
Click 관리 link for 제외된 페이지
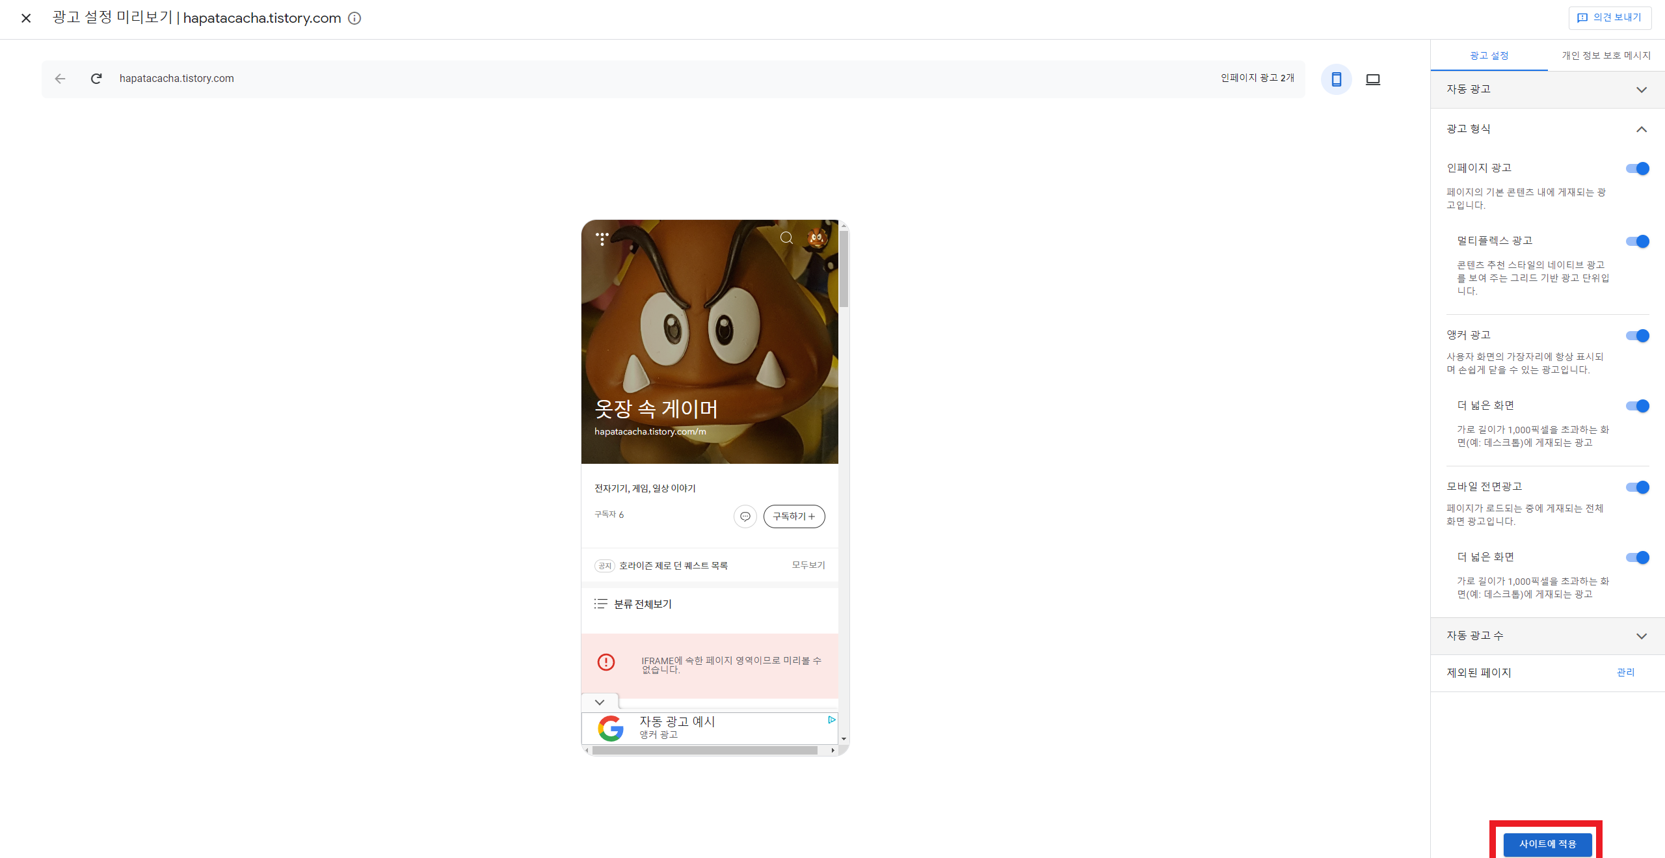coord(1625,673)
